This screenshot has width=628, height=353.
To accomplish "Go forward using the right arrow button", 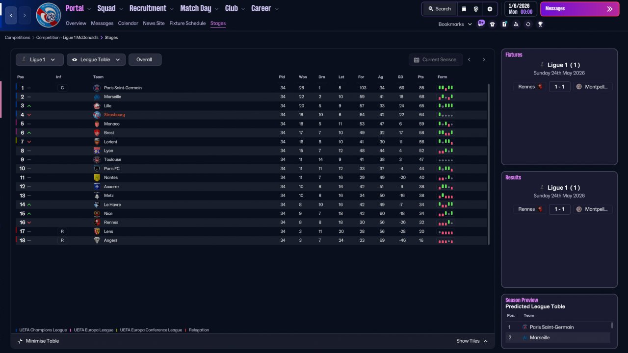I will pyautogui.click(x=25, y=15).
